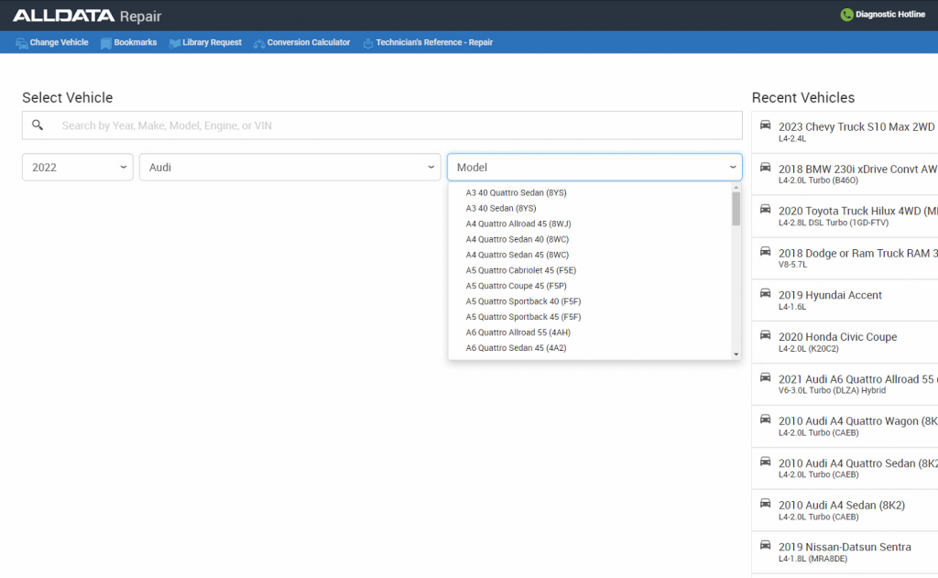The width and height of the screenshot is (938, 578).
Task: Open Change Vehicle from the menu bar
Action: (x=51, y=42)
